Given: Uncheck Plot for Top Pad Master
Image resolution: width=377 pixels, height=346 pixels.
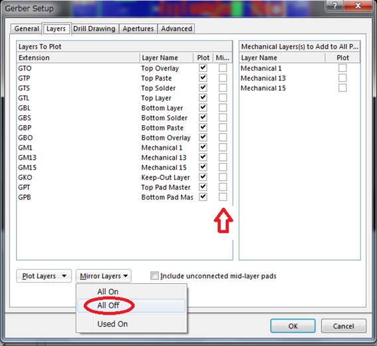Looking at the screenshot, I should pyautogui.click(x=203, y=187).
